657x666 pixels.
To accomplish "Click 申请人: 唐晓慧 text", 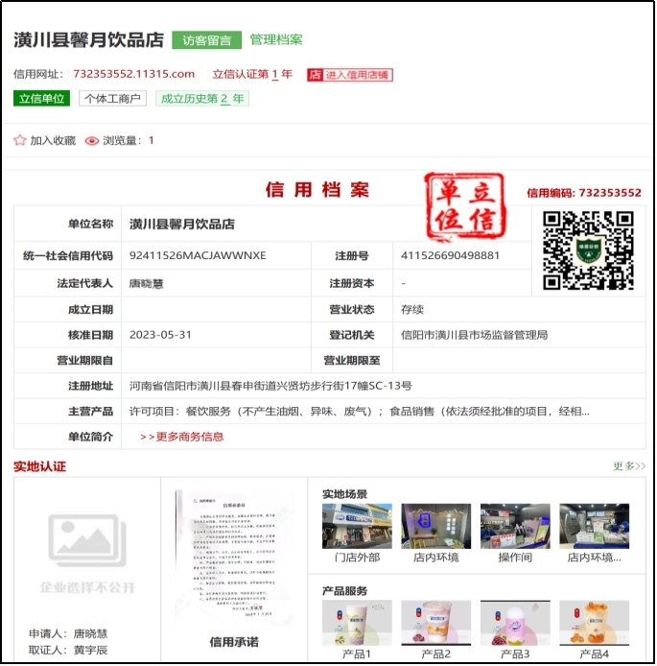I will tap(68, 633).
